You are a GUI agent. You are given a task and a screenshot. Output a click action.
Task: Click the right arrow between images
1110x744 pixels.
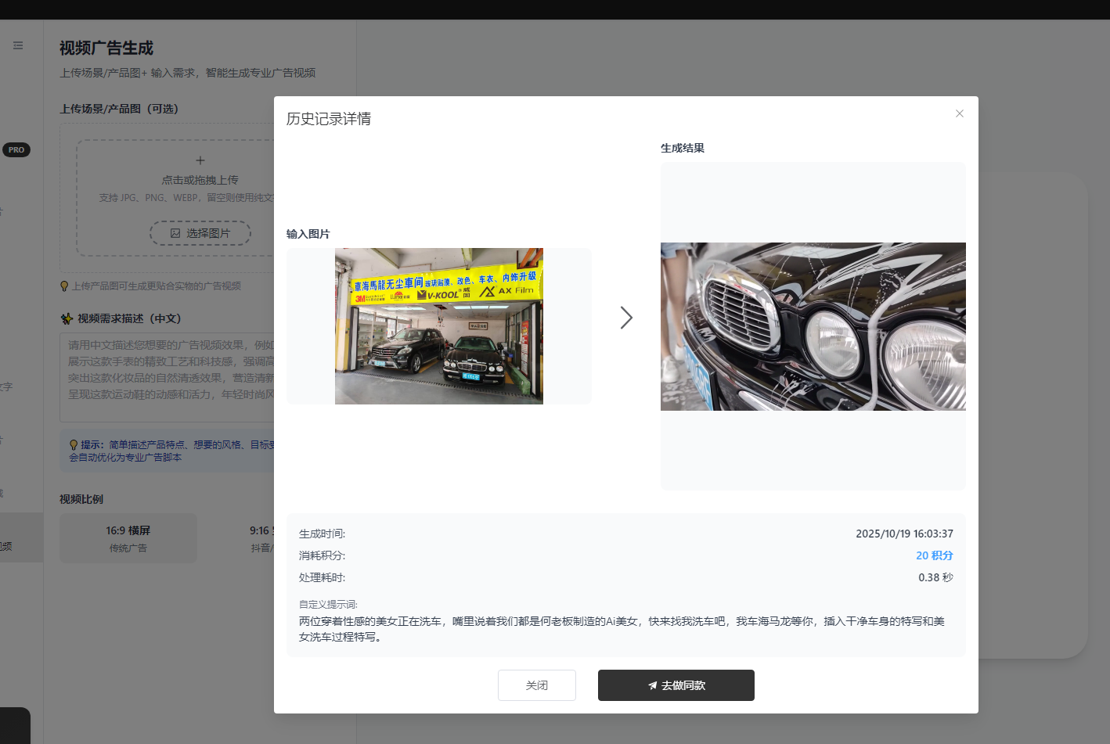click(626, 318)
